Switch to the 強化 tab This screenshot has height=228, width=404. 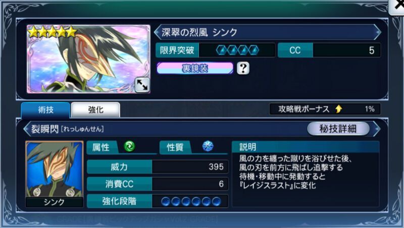coord(95,110)
